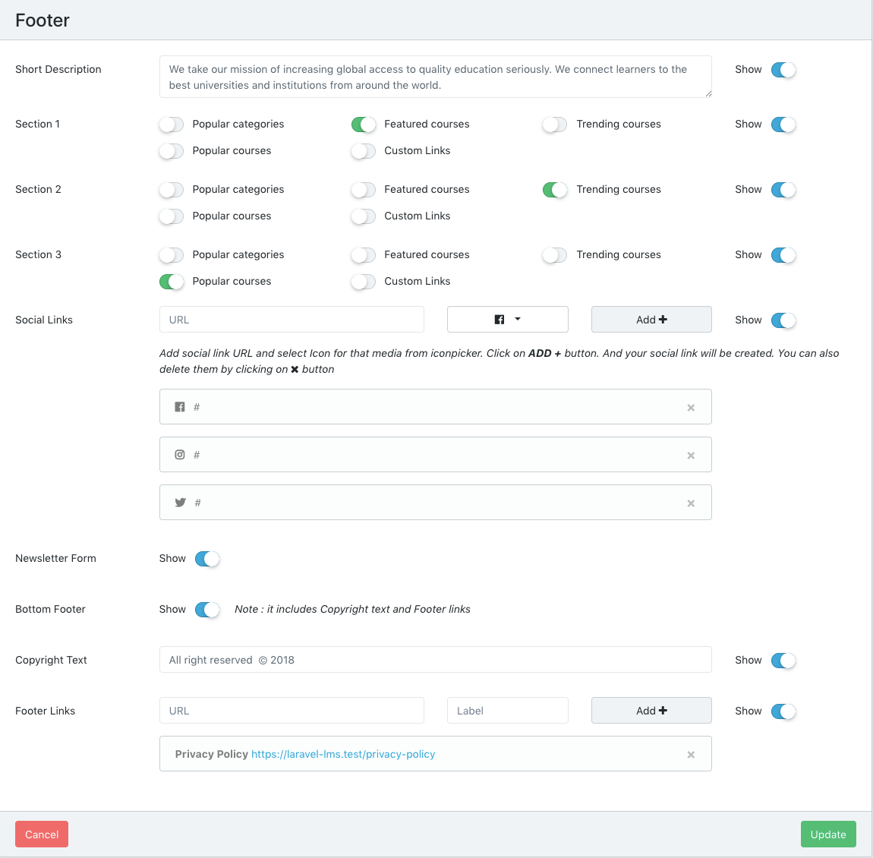Disable Popular courses in Section 3
Image resolution: width=873 pixels, height=858 pixels.
[172, 282]
